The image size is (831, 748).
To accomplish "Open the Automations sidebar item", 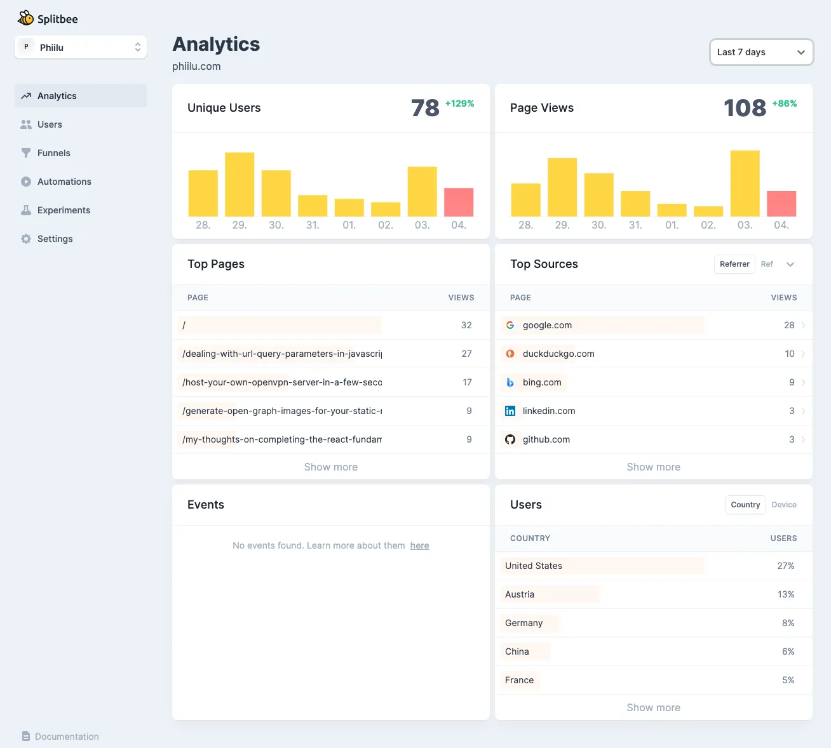I will pos(81,182).
